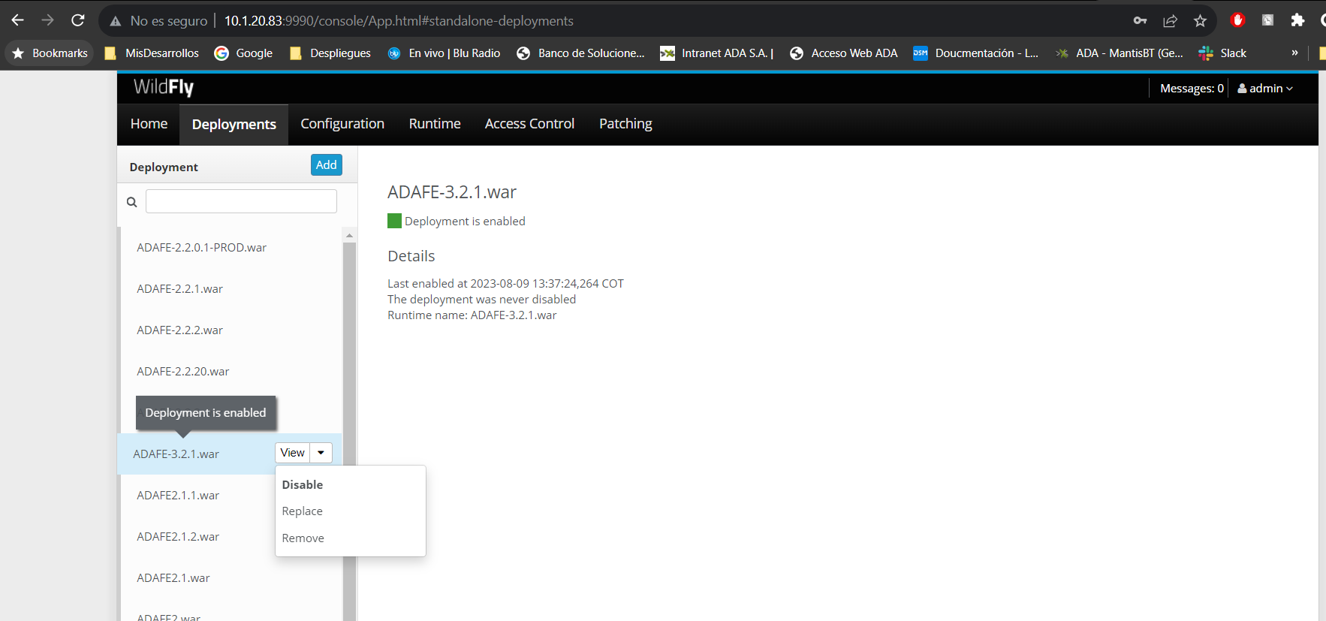Click the browser reload page icon
The height and width of the screenshot is (621, 1326).
point(77,20)
